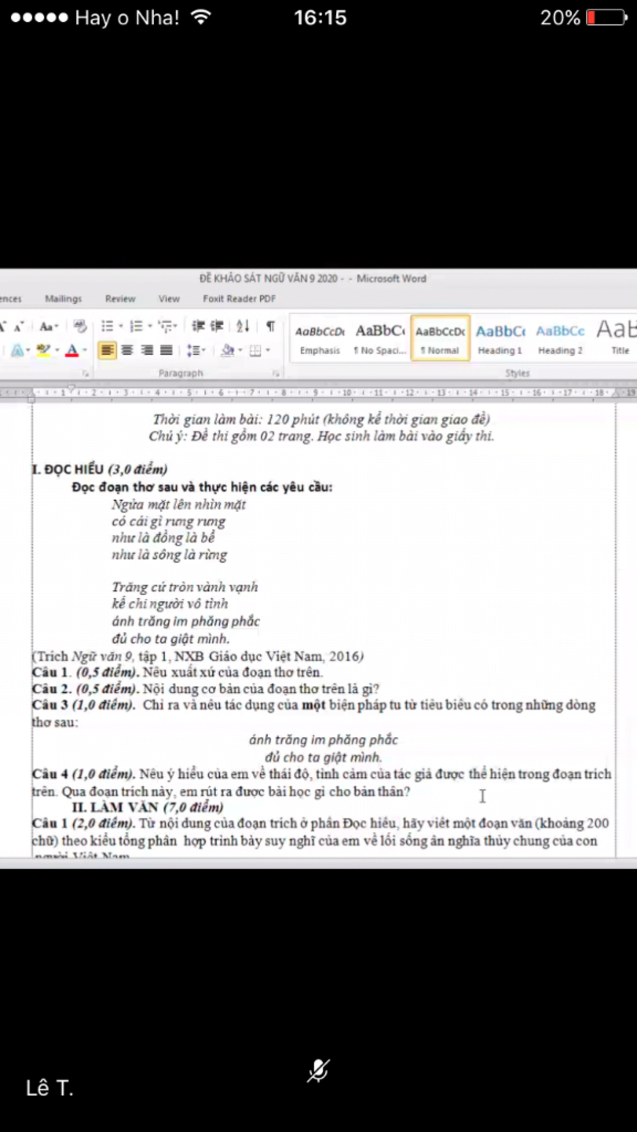This screenshot has height=1132, width=637.
Task: Open Line and Paragraph Spacing menu
Action: coord(196,350)
